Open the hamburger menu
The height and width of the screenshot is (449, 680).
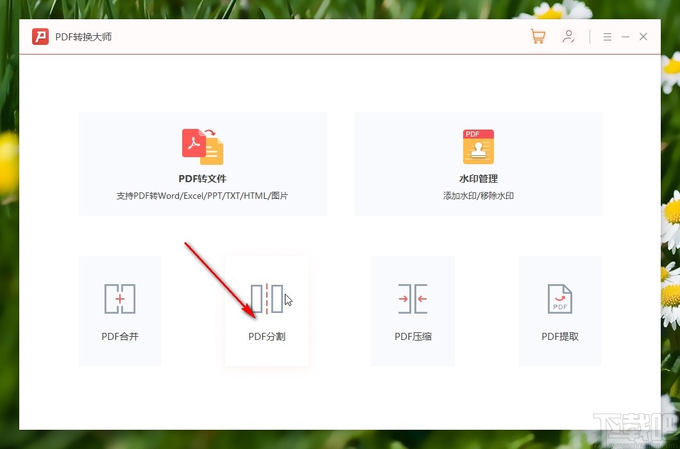click(x=607, y=37)
